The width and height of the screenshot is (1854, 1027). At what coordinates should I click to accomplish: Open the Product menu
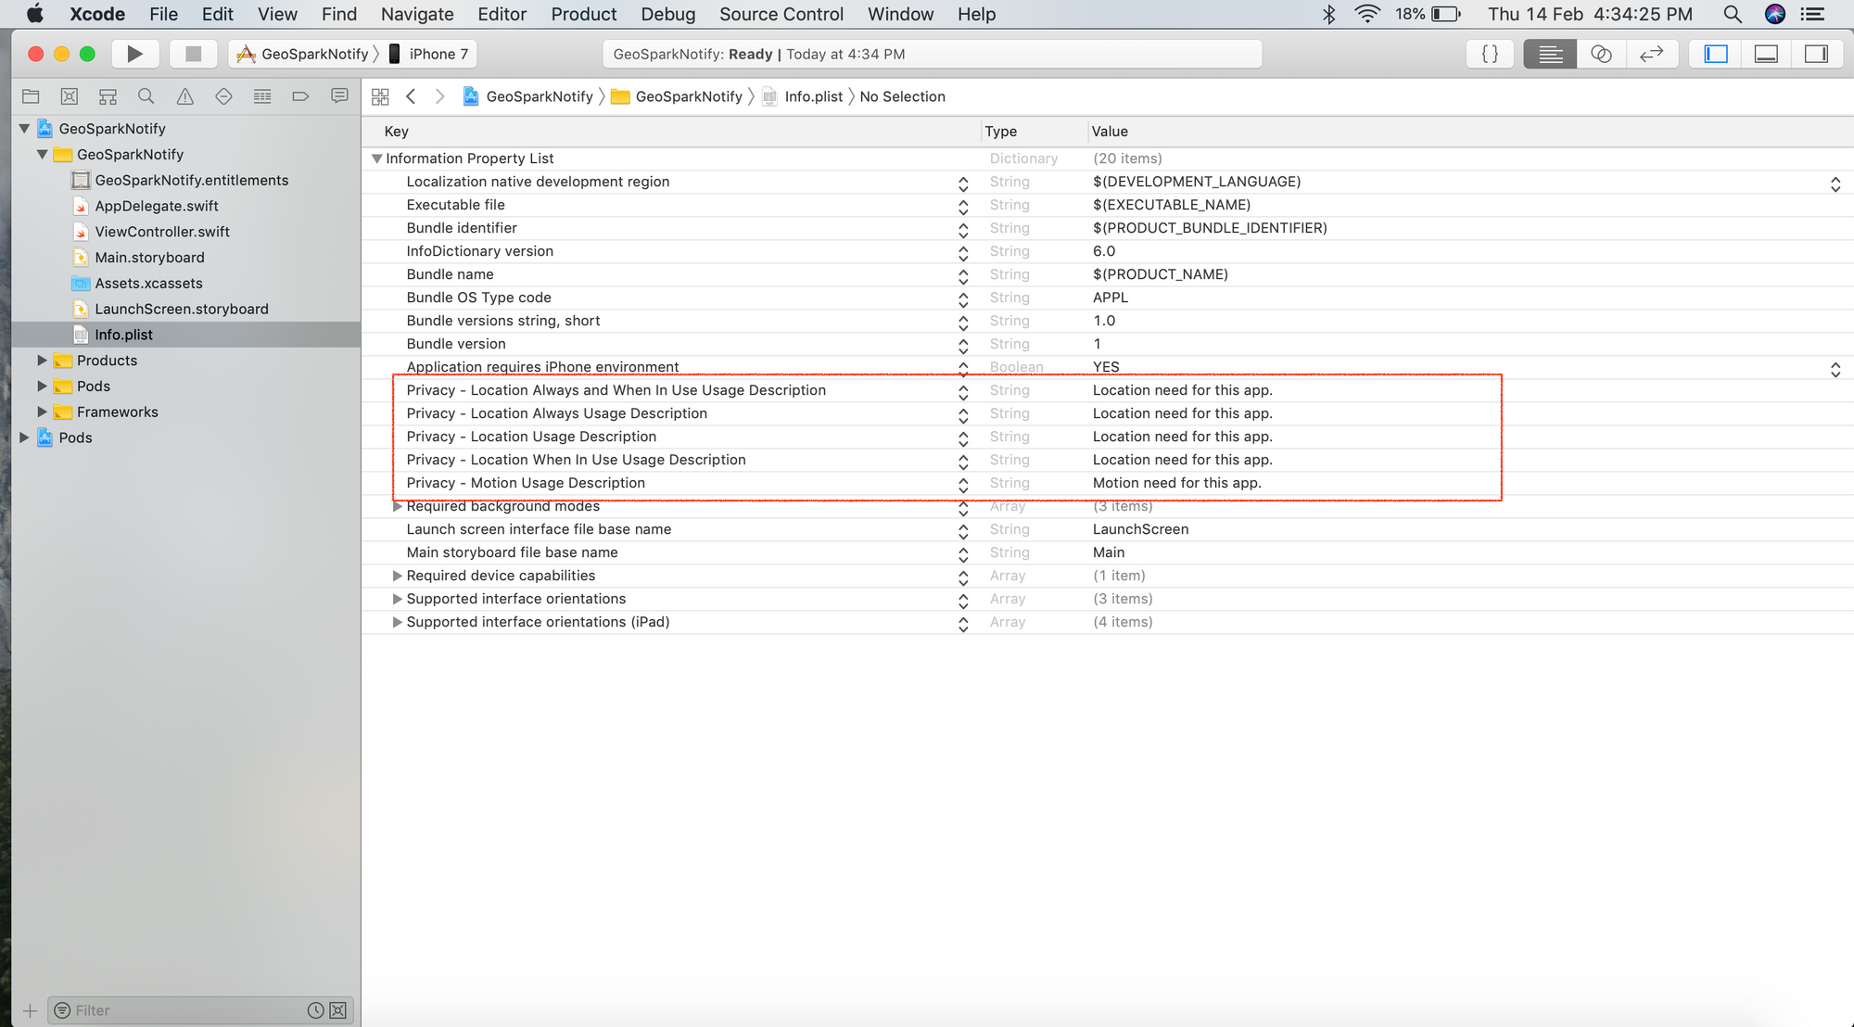(583, 14)
